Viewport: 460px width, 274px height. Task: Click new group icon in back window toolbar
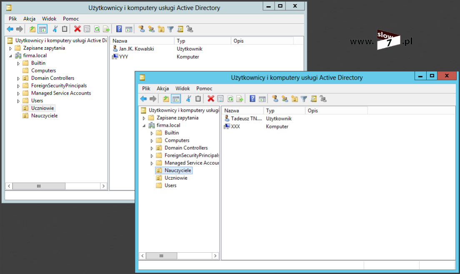coord(151,29)
